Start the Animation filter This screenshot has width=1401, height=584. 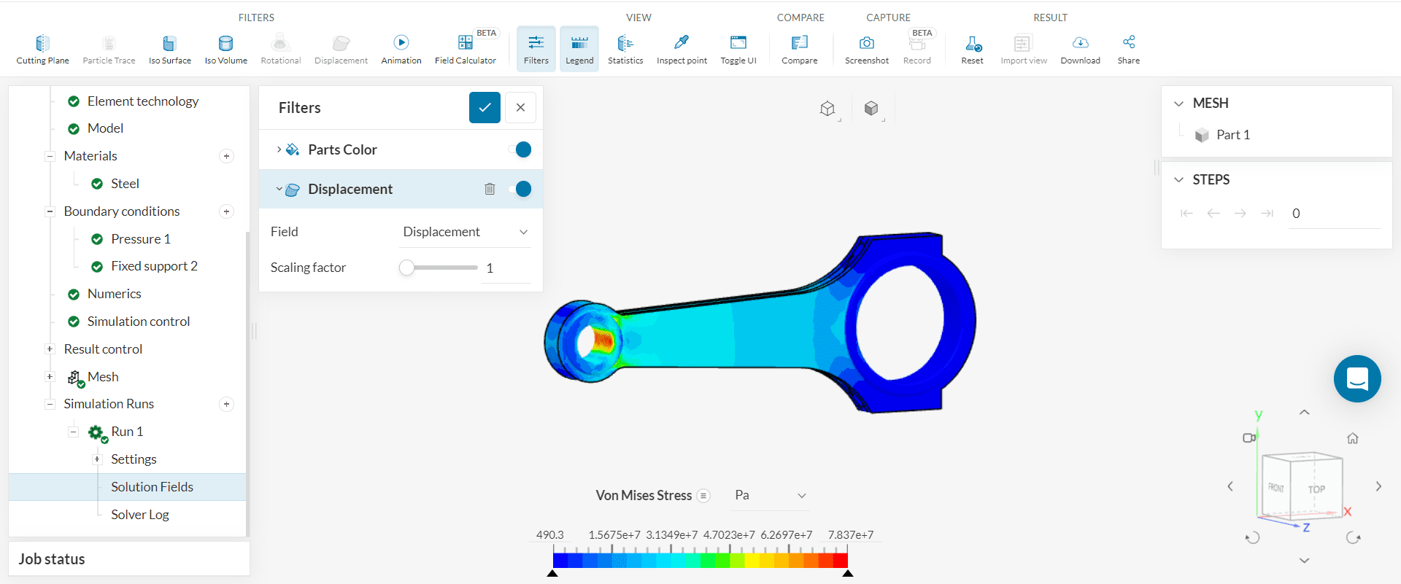click(x=401, y=49)
